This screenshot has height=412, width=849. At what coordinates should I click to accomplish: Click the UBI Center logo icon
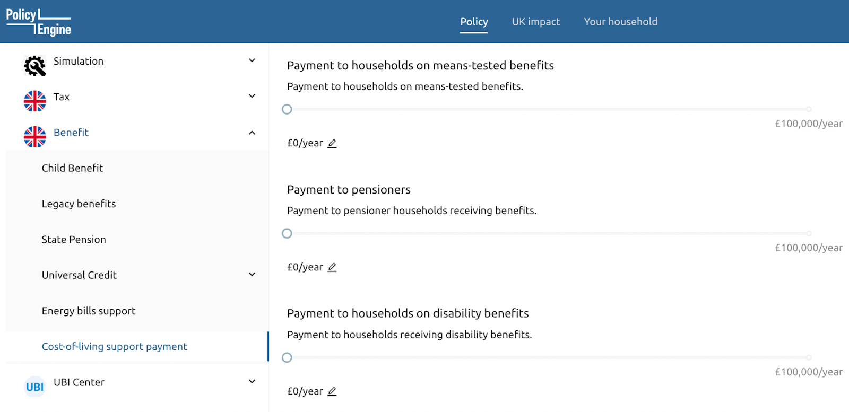[35, 387]
